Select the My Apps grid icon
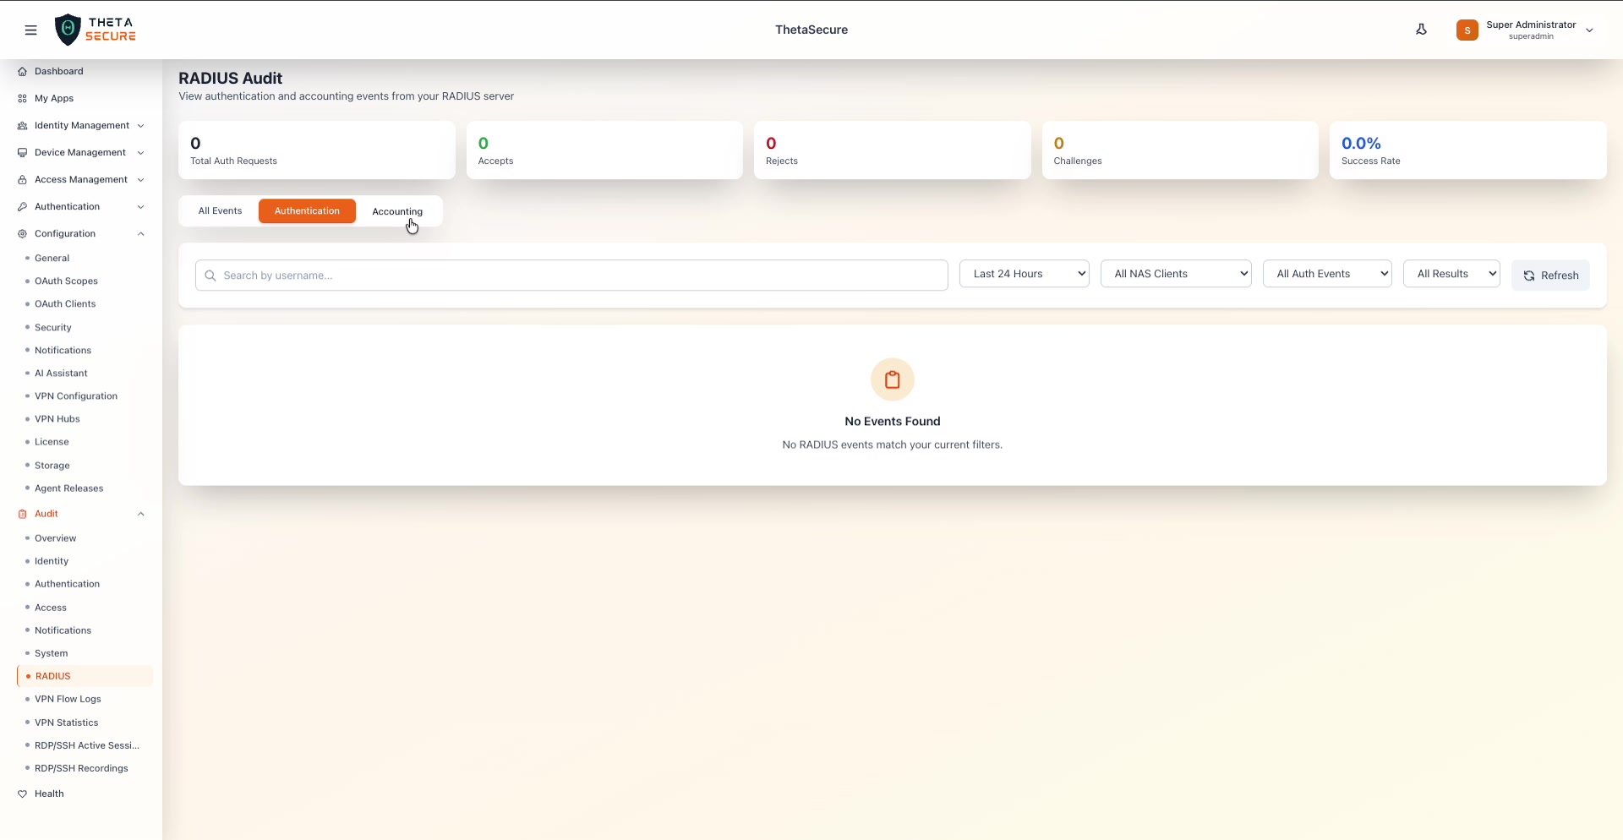The height and width of the screenshot is (840, 1623). 22,98
